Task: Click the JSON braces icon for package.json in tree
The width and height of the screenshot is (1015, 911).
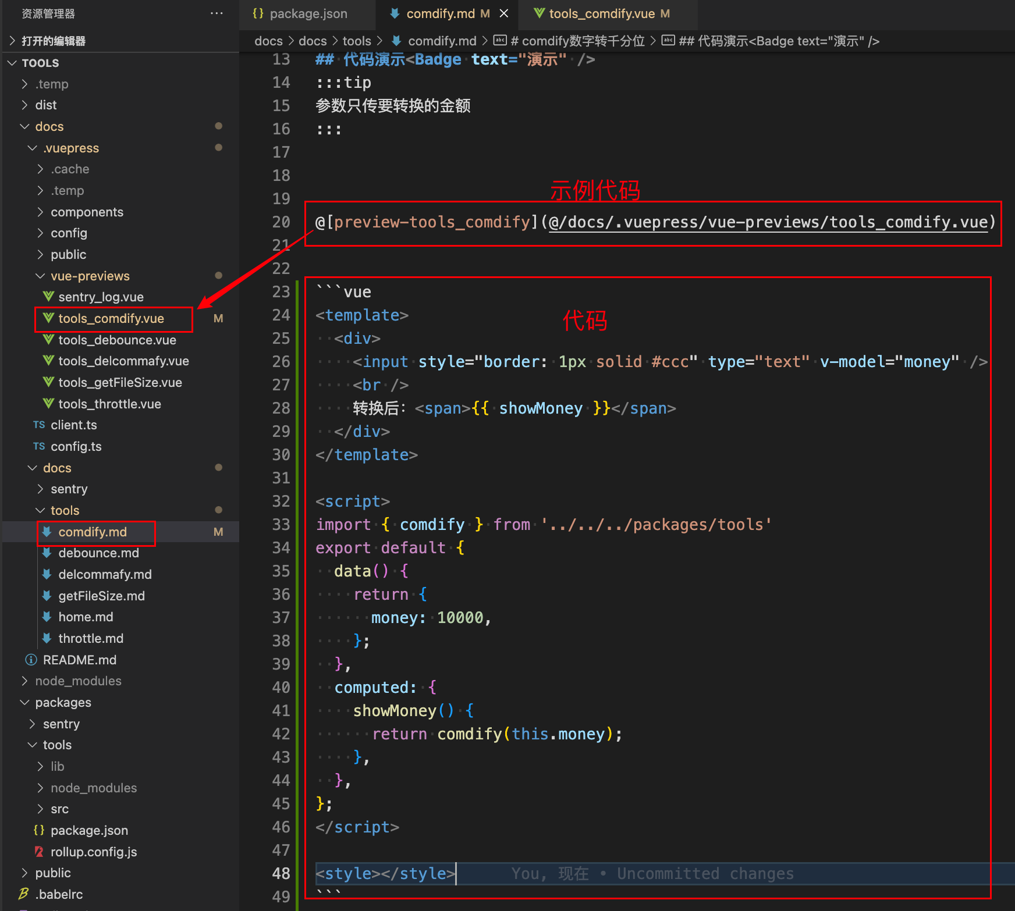Action: (x=39, y=830)
